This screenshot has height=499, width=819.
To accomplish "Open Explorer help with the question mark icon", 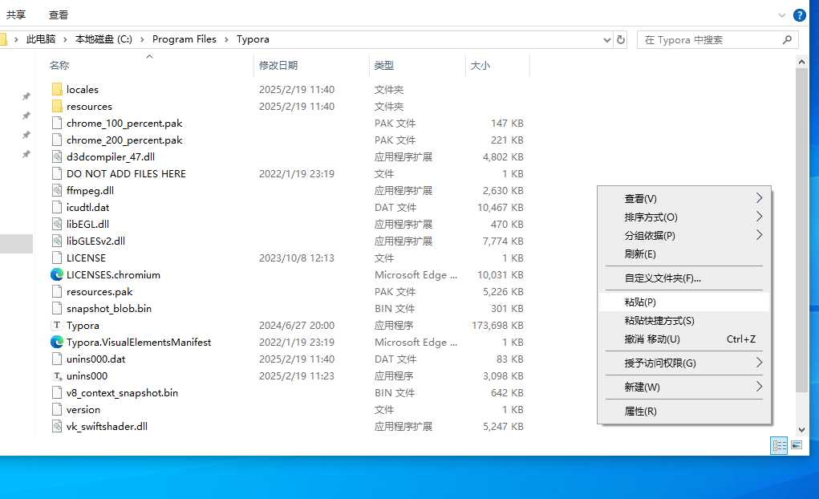I will [799, 15].
